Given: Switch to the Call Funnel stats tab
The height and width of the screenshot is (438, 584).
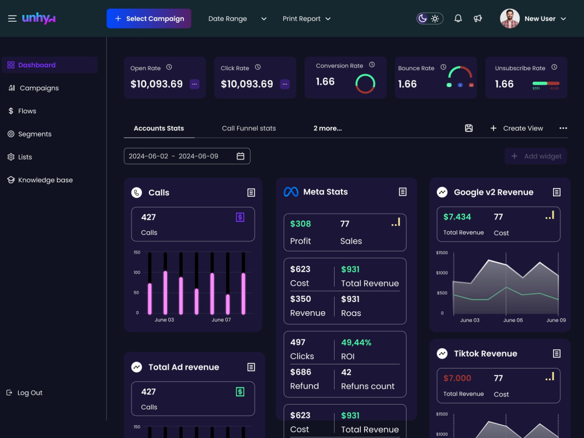Looking at the screenshot, I should [249, 128].
